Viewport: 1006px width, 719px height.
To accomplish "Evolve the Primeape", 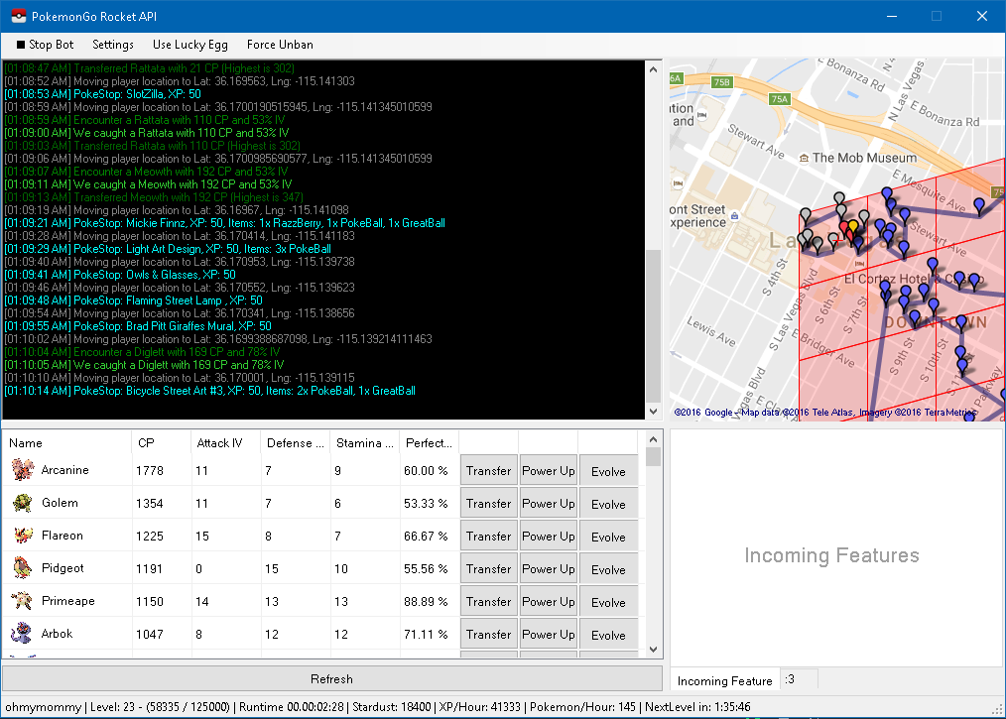I will coord(608,602).
